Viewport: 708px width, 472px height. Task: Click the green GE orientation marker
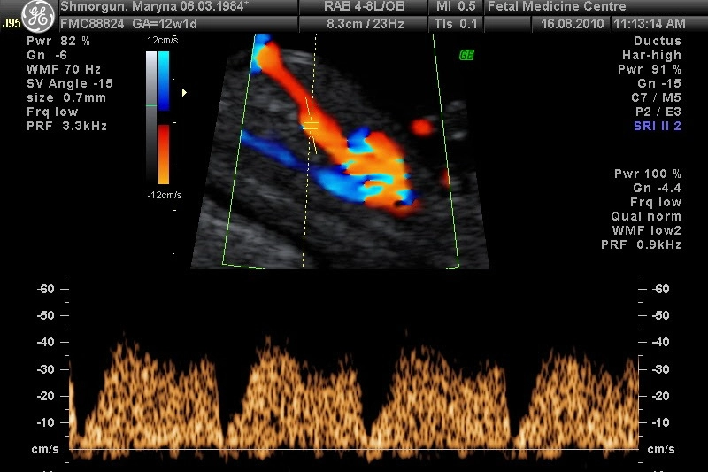[x=466, y=55]
